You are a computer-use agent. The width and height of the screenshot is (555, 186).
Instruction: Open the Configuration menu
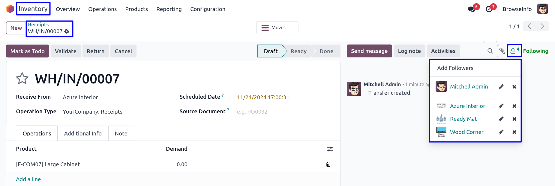(x=208, y=9)
